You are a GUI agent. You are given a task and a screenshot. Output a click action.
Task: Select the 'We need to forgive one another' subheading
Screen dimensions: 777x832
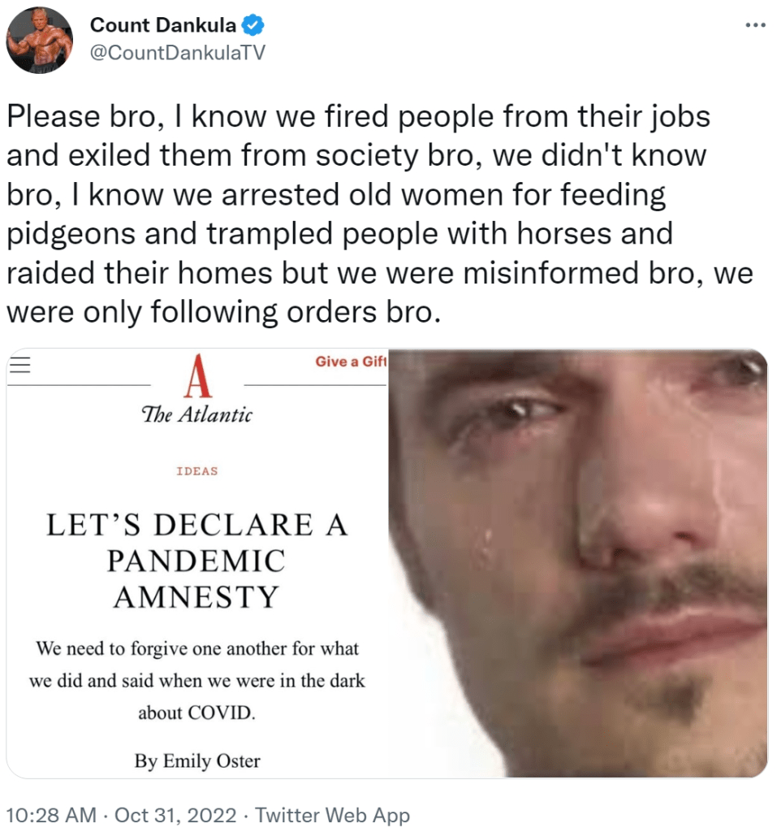click(196, 680)
